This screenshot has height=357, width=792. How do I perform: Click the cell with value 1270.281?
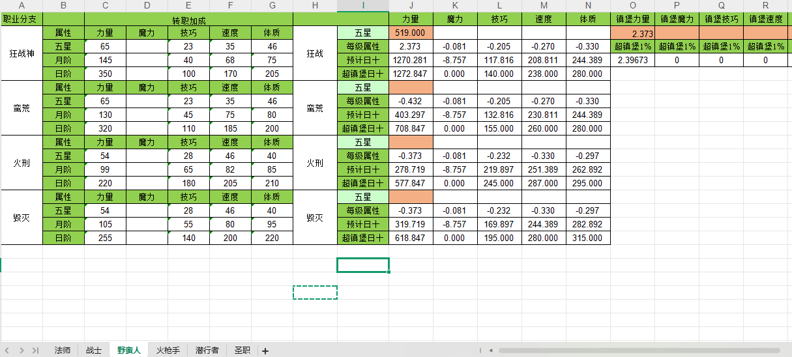tap(411, 60)
